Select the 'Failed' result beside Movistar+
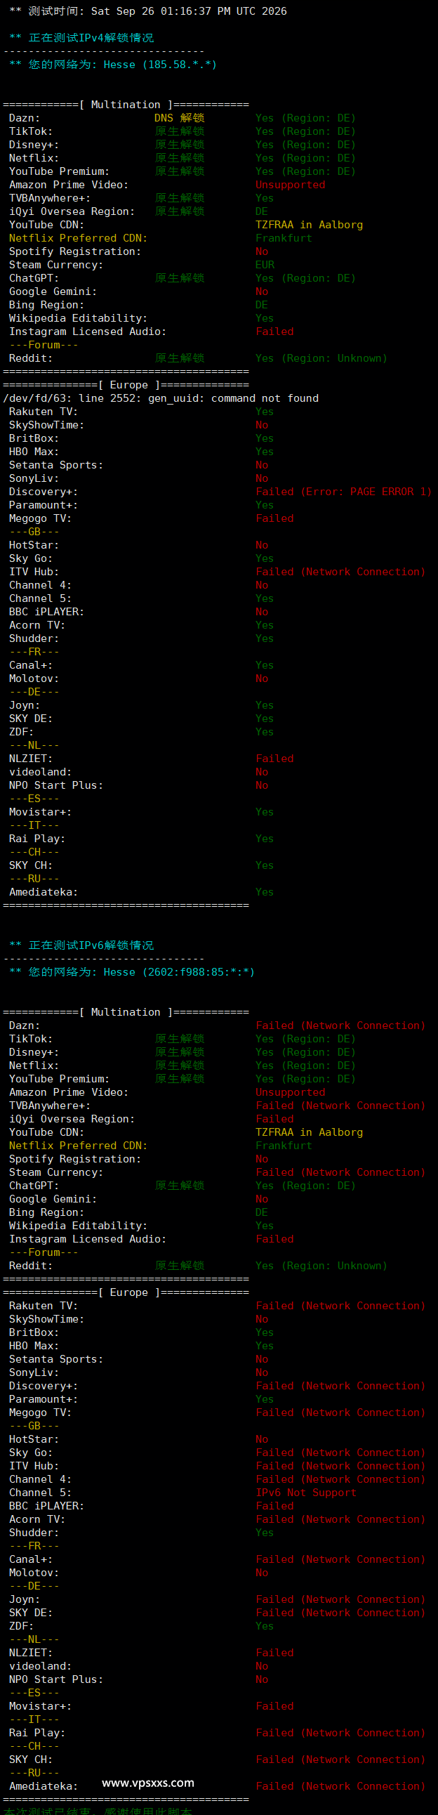 tap(274, 1707)
